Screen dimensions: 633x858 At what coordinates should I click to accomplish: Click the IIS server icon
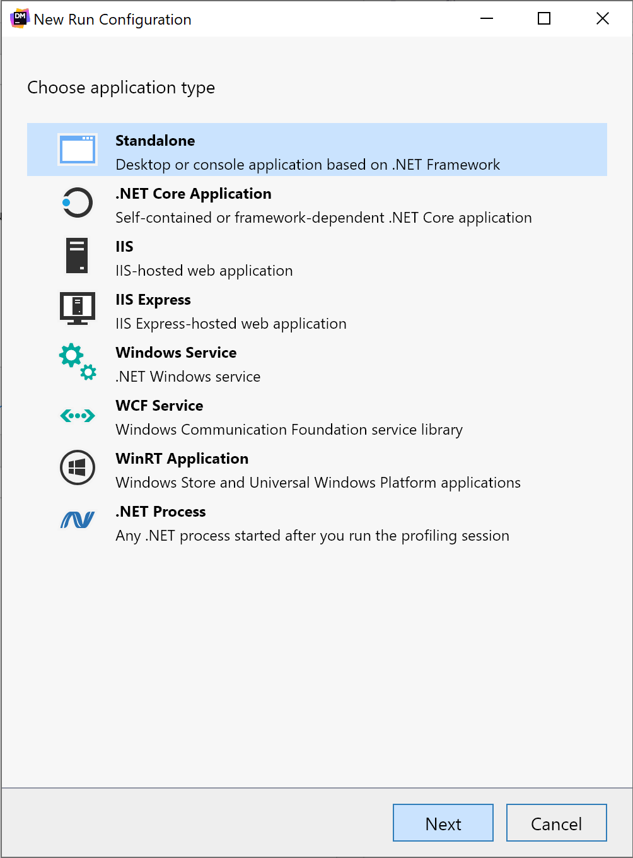[x=77, y=256]
